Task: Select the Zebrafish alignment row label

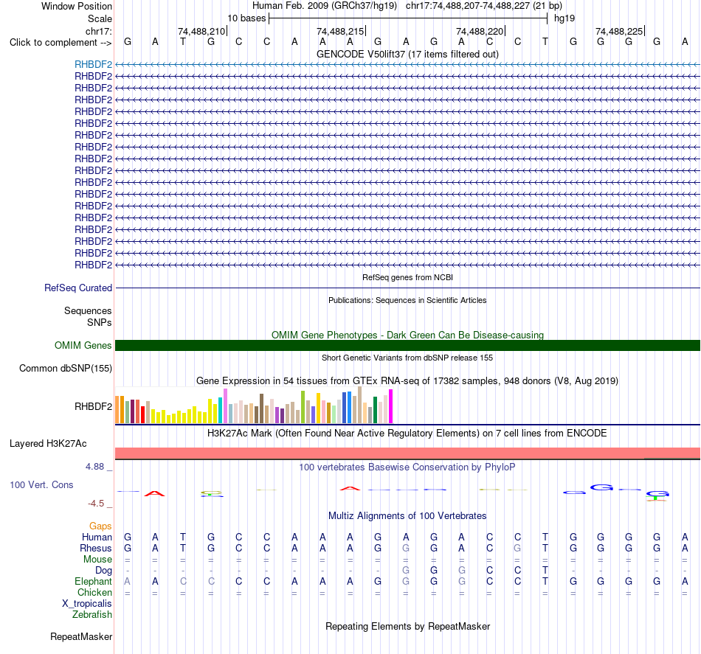Action: [x=92, y=615]
